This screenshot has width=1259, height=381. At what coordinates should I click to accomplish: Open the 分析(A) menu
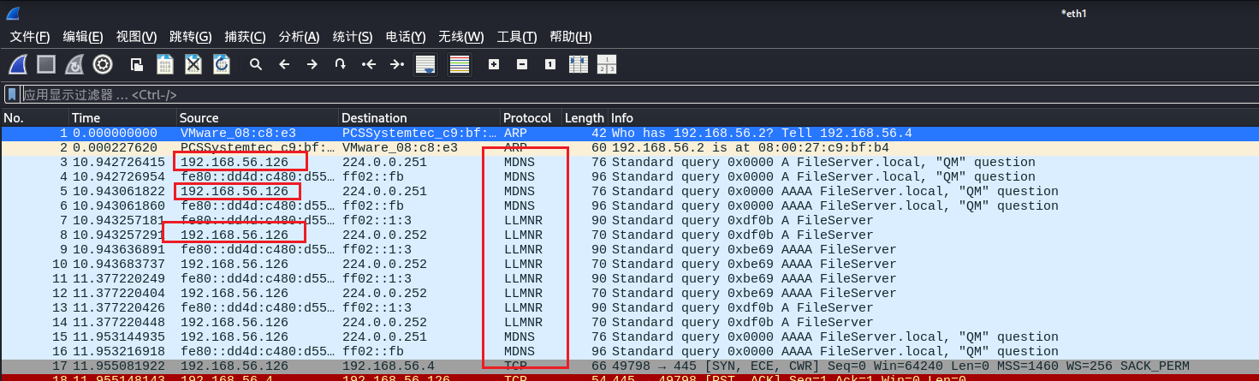point(299,37)
